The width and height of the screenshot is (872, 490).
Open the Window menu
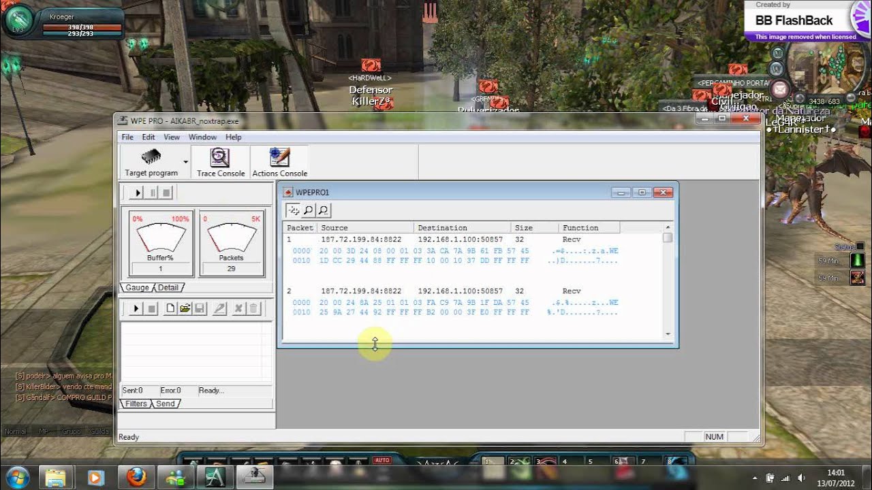[x=202, y=137]
